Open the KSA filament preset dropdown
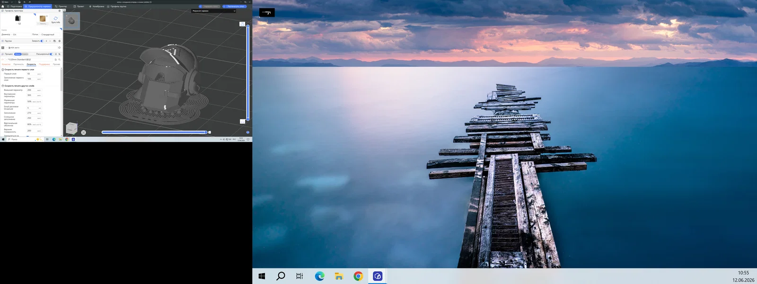The image size is (757, 284). pos(31,47)
